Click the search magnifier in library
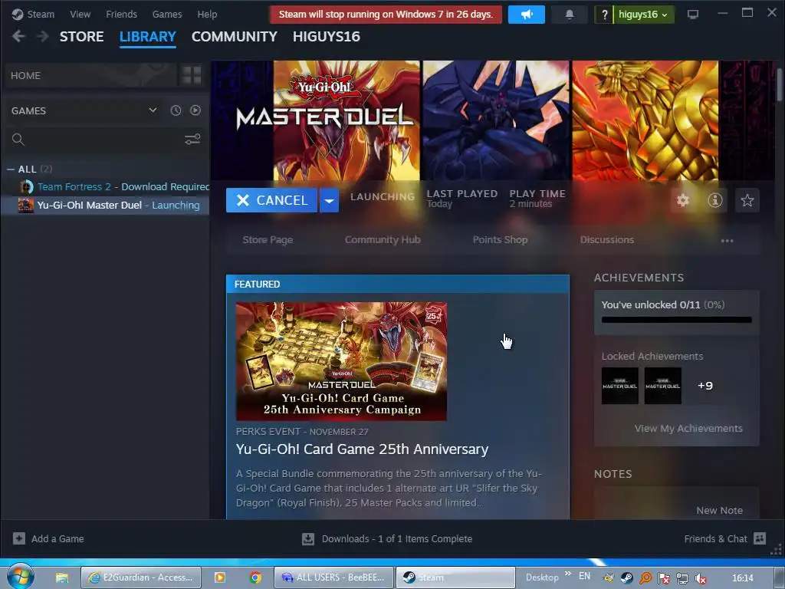Viewport: 785px width, 589px height. (x=18, y=140)
